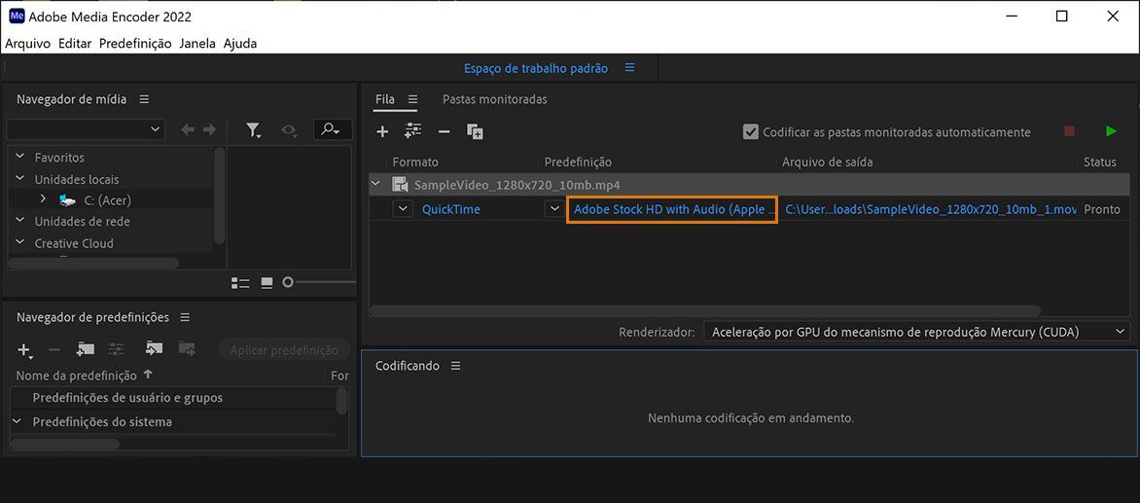Image resolution: width=1140 pixels, height=503 pixels.
Task: Open the Fila panel hamburger menu
Action: point(413,99)
